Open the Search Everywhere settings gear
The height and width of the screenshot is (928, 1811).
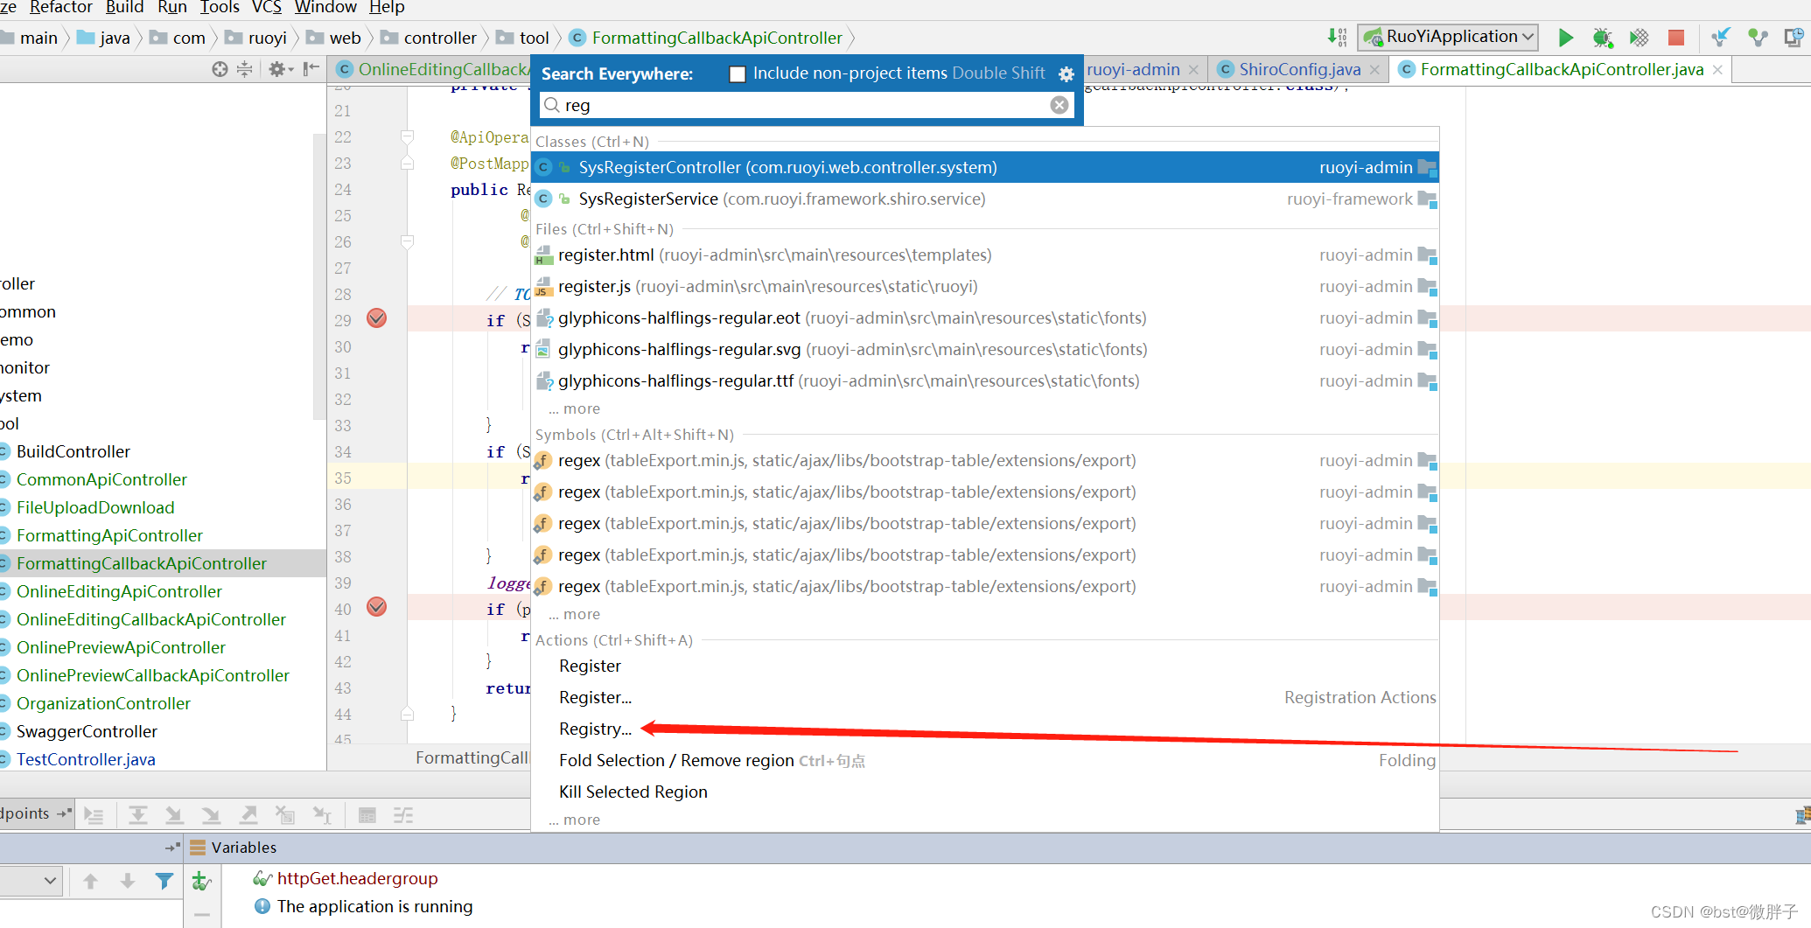click(1066, 74)
